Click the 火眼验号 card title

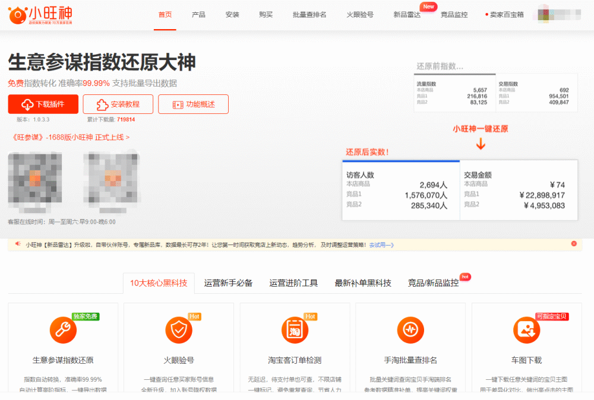[179, 360]
